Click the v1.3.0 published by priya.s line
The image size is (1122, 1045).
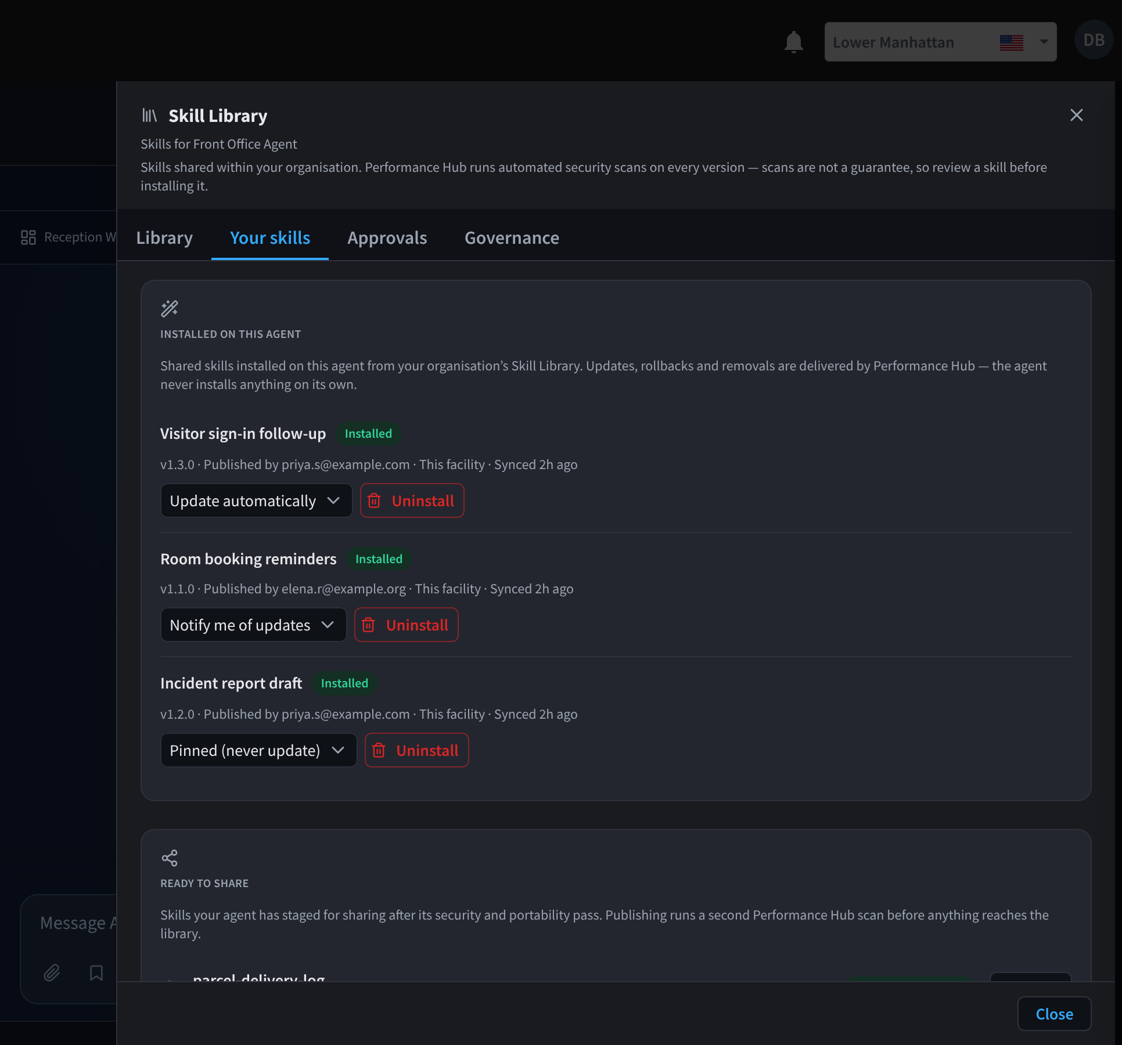pos(369,464)
